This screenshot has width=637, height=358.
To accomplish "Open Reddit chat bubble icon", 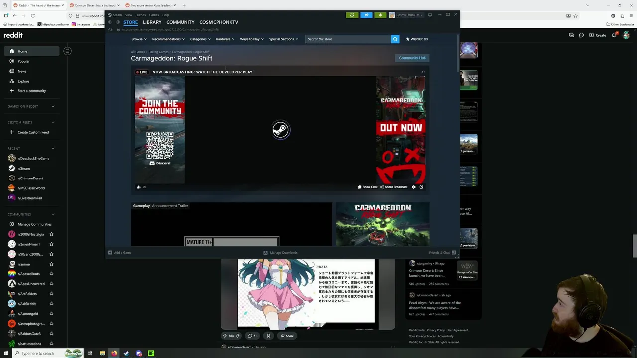I will point(581,35).
